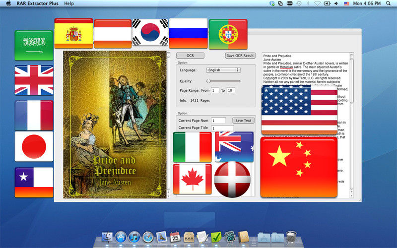
Task: Click the Portugal flag icon
Action: tap(228, 34)
